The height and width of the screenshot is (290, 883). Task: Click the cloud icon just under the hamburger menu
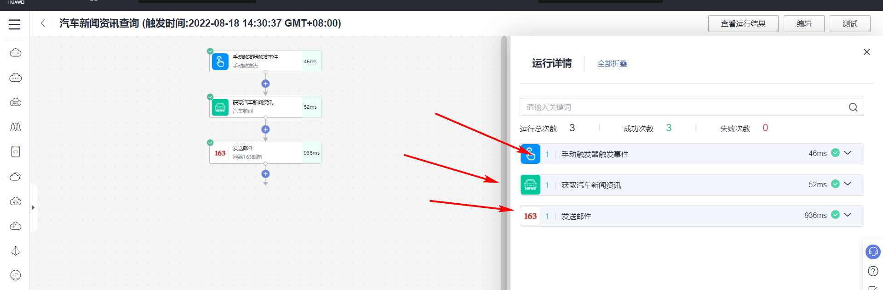tap(16, 53)
